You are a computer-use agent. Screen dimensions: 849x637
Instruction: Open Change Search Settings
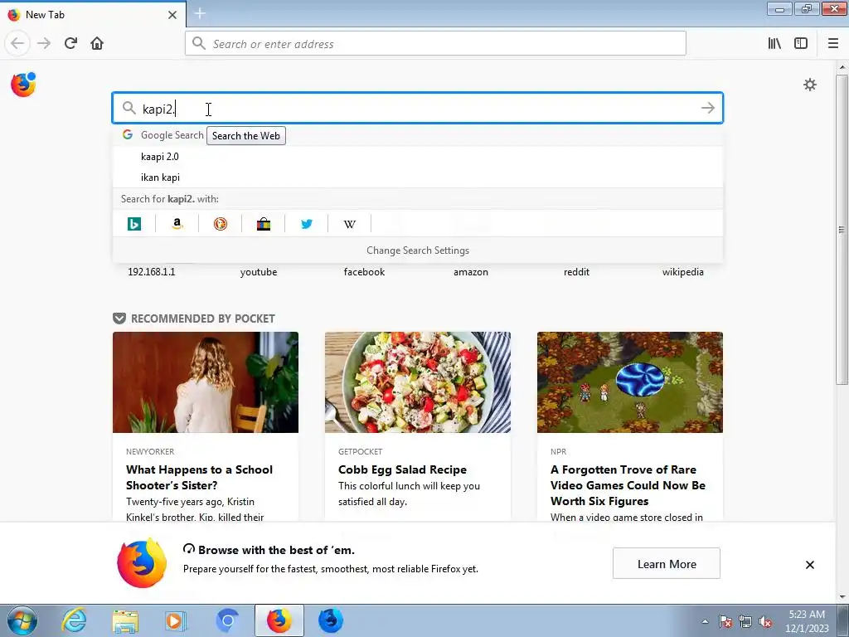click(x=418, y=250)
